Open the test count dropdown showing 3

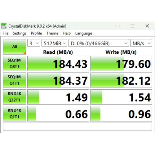coord(34,43)
